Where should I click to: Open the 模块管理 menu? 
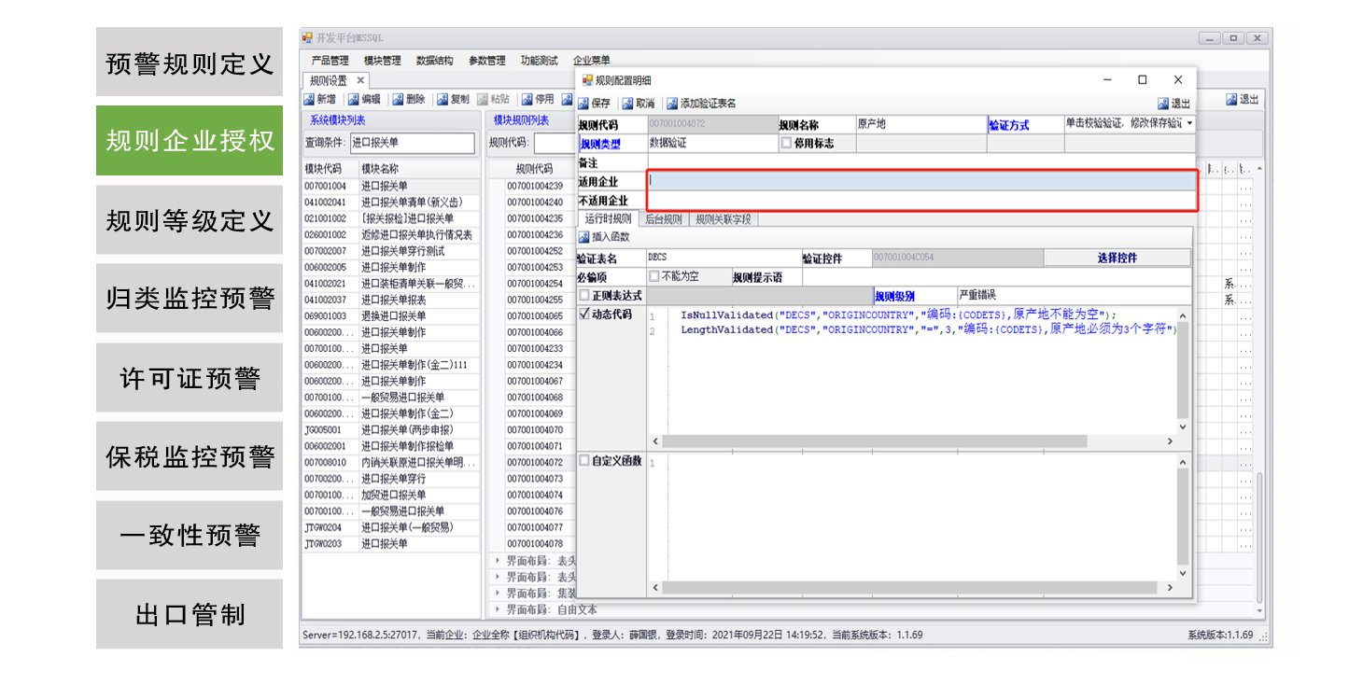coord(382,61)
